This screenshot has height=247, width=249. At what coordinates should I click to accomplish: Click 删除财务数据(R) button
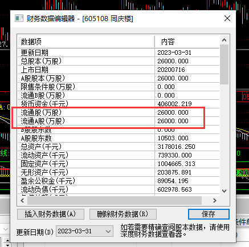pos(123,214)
